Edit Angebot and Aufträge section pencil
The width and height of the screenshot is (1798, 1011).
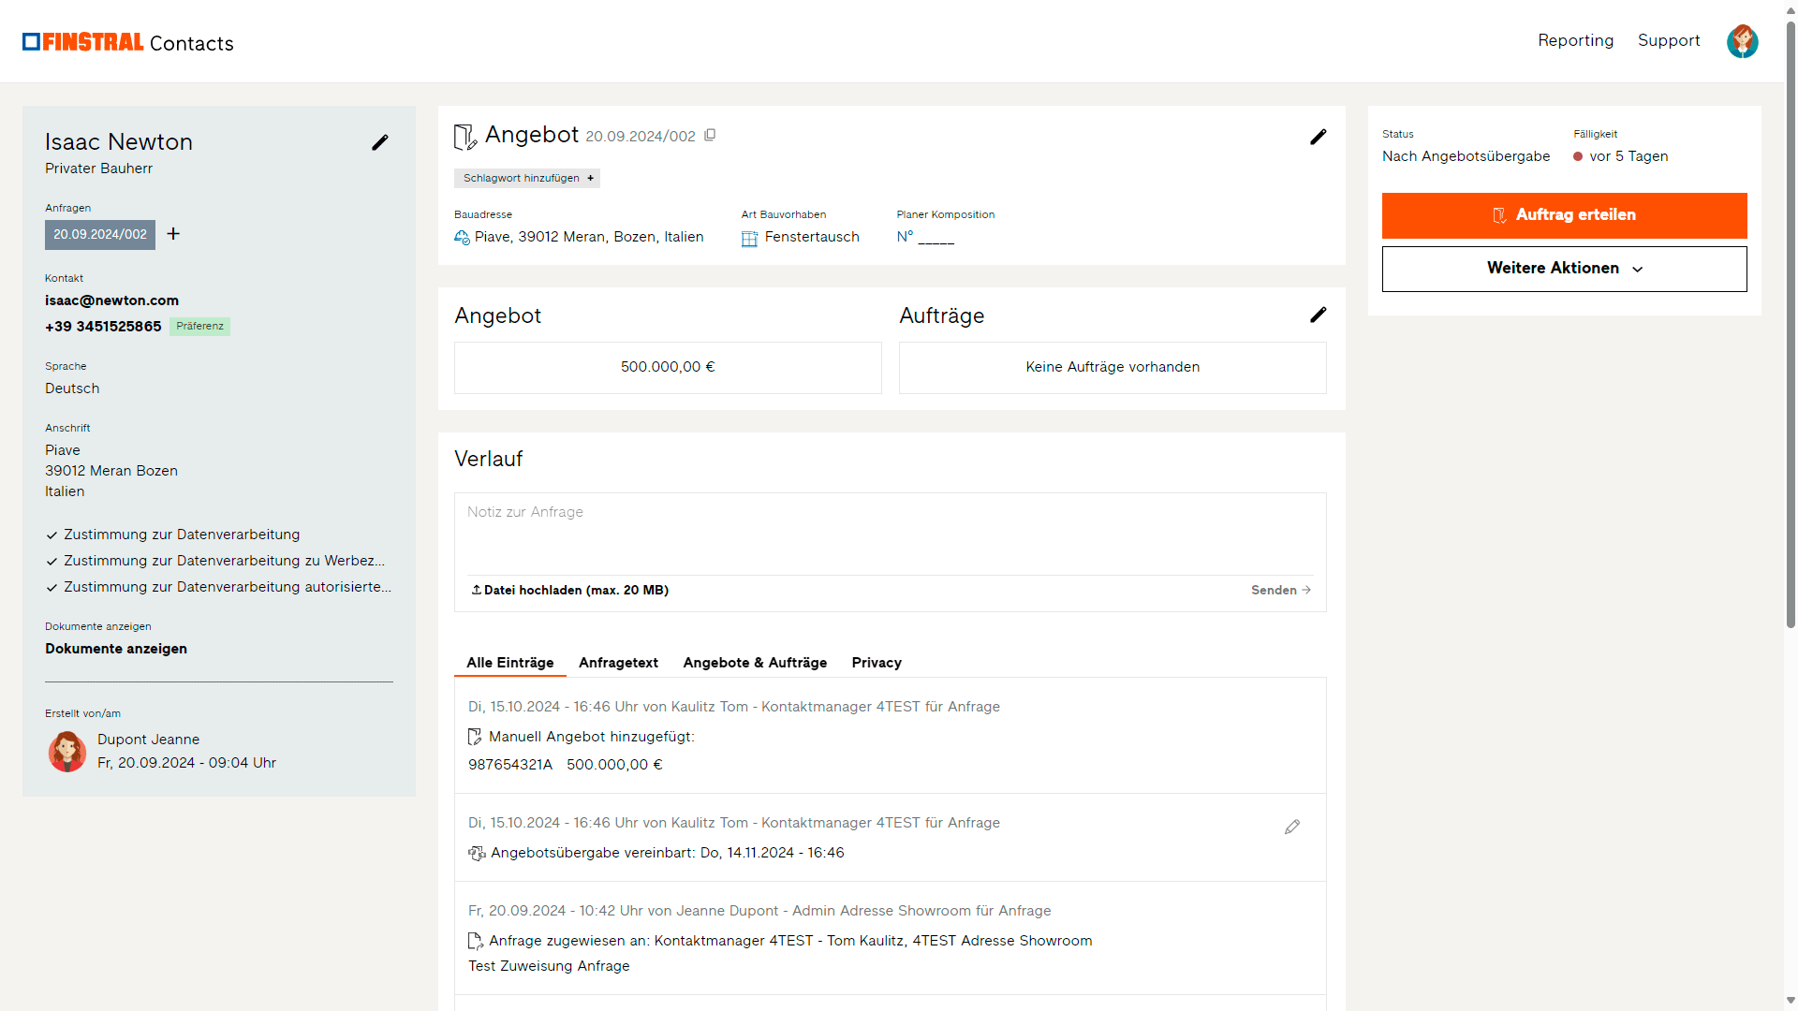click(x=1318, y=315)
